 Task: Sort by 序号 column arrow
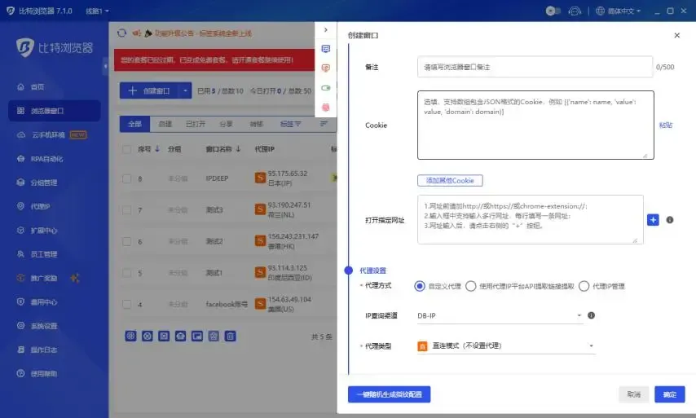pyautogui.click(x=157, y=149)
